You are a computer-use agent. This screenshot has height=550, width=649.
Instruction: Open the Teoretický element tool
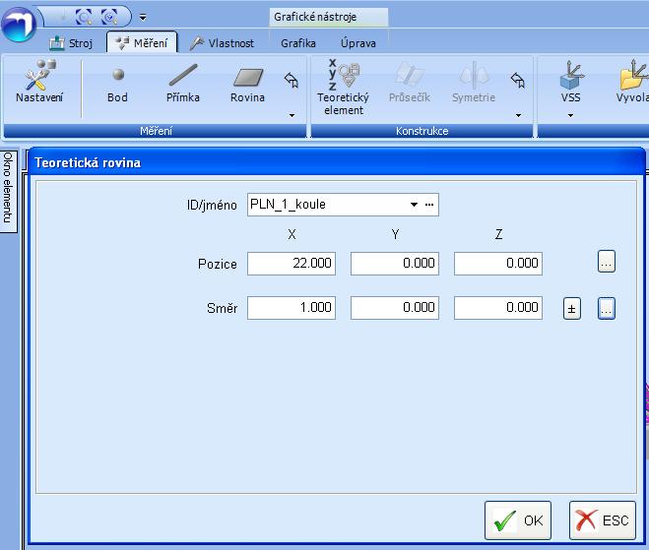[343, 88]
